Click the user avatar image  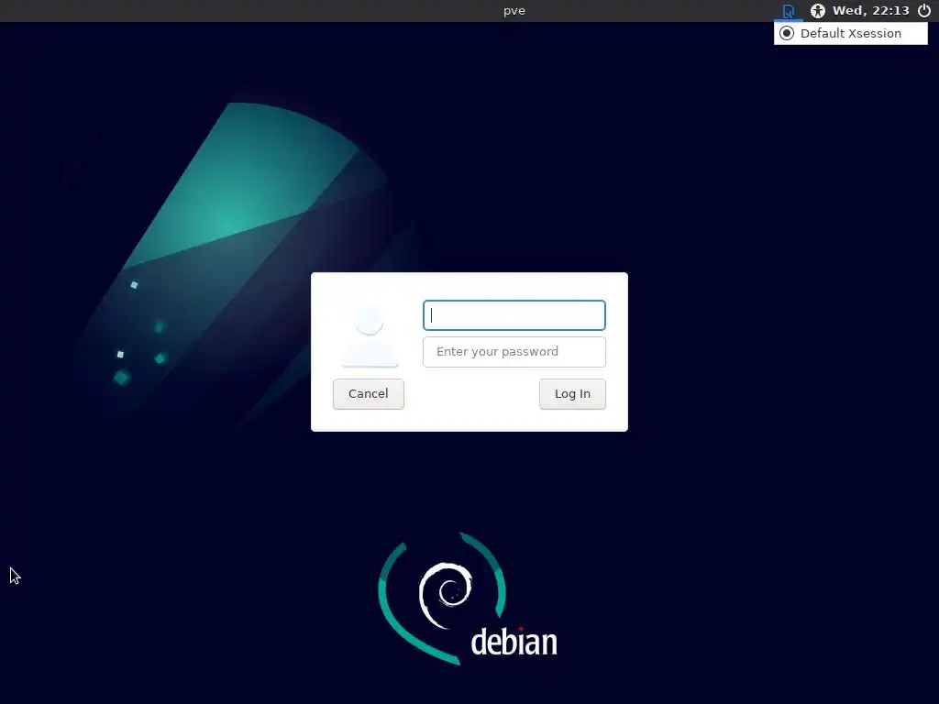tap(370, 335)
